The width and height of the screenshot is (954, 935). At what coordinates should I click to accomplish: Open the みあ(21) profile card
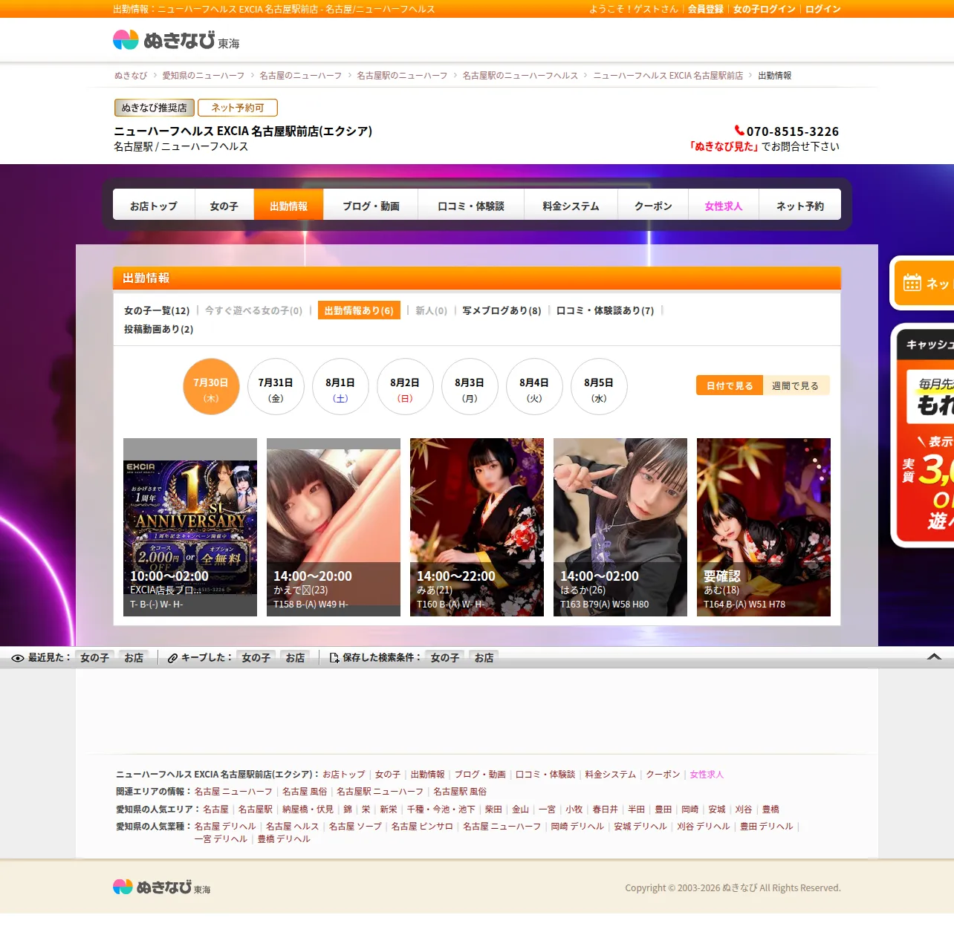coord(477,527)
